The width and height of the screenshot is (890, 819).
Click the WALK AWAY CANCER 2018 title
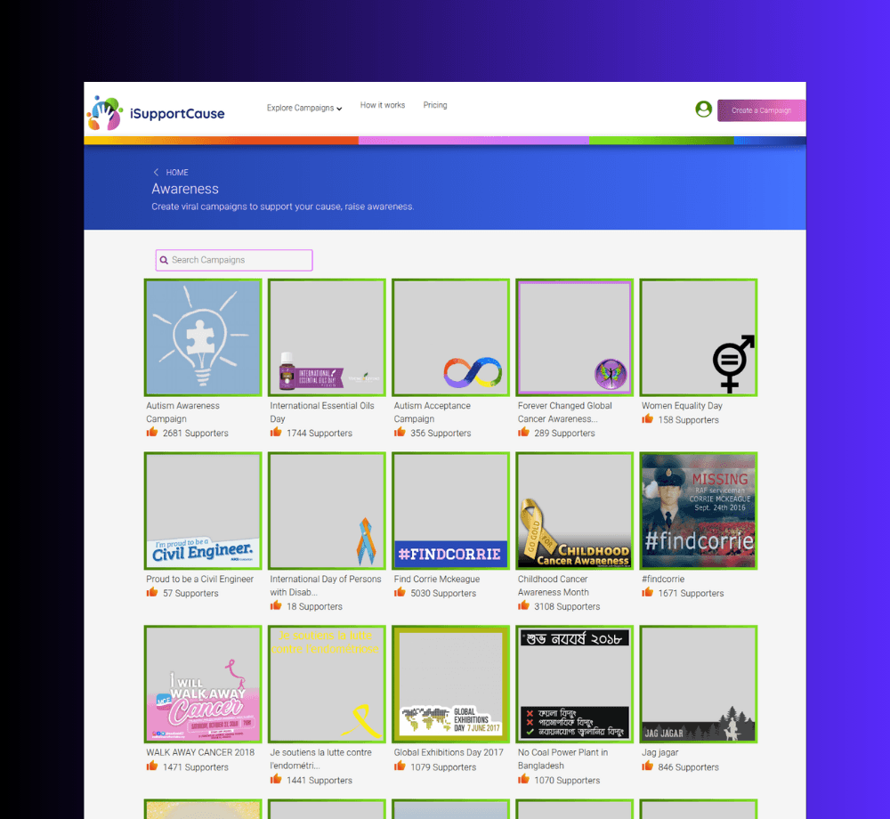[x=200, y=752]
